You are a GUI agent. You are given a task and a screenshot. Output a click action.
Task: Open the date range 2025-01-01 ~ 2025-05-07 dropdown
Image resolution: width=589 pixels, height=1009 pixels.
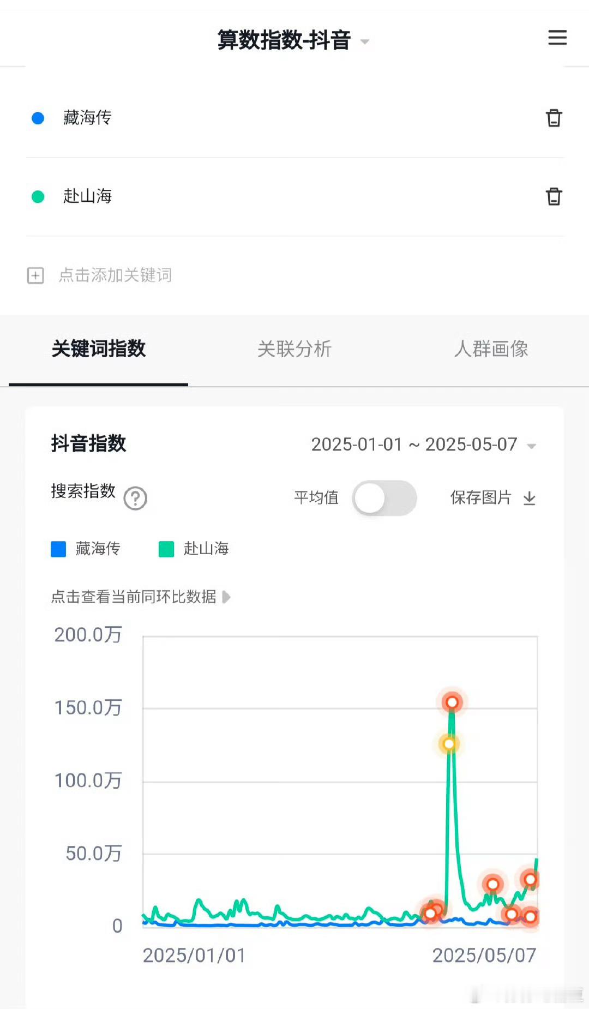pyautogui.click(x=424, y=445)
